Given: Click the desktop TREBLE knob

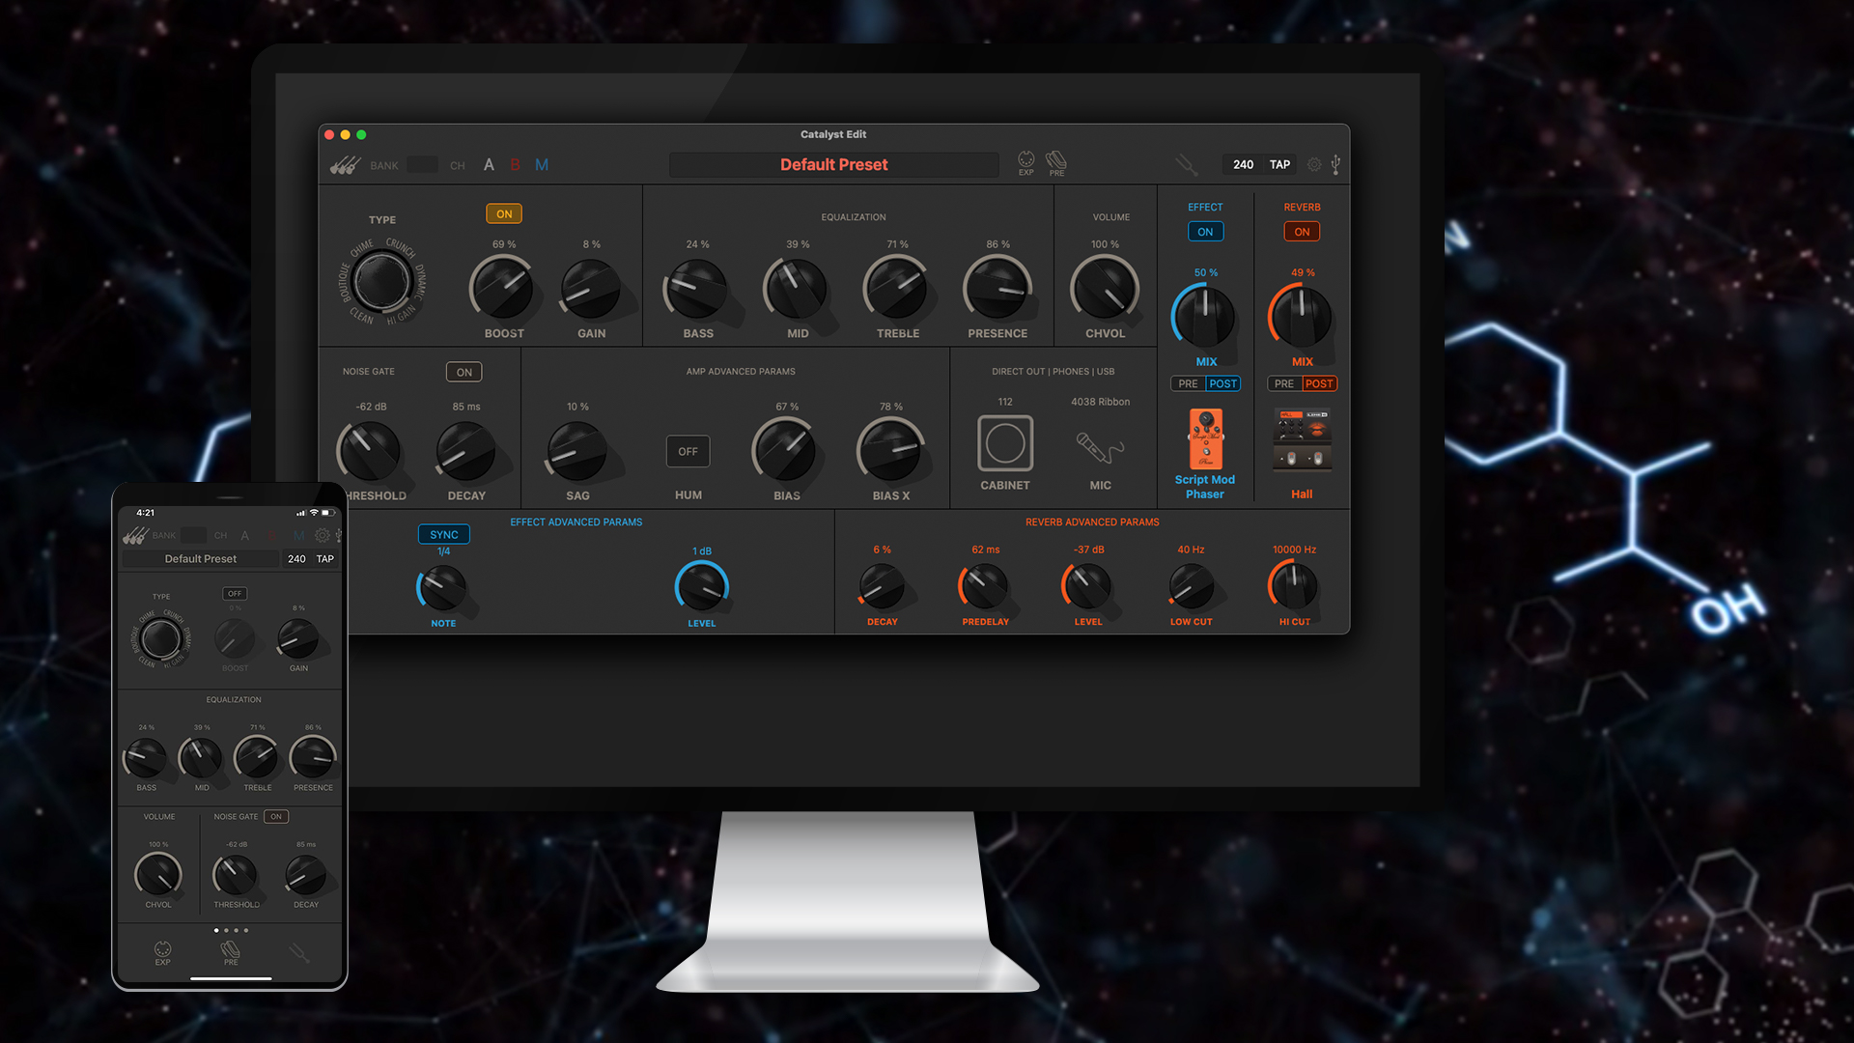Looking at the screenshot, I should [x=896, y=288].
